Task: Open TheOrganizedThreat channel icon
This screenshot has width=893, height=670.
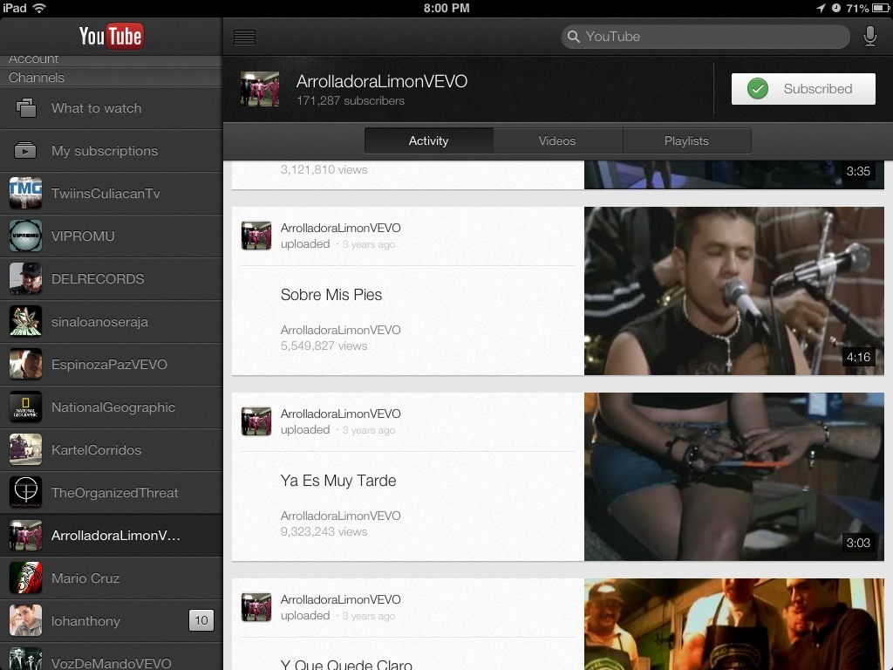Action: point(25,492)
